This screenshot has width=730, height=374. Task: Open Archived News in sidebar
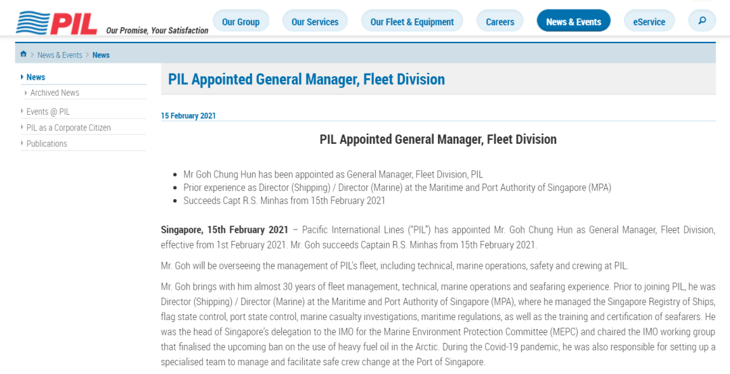coord(55,92)
